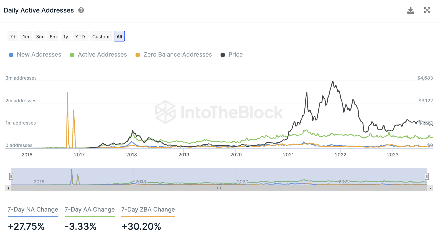Screen dimensions: 439x236
Task: Click the right scroll arrow of navigator
Action: coord(430,188)
